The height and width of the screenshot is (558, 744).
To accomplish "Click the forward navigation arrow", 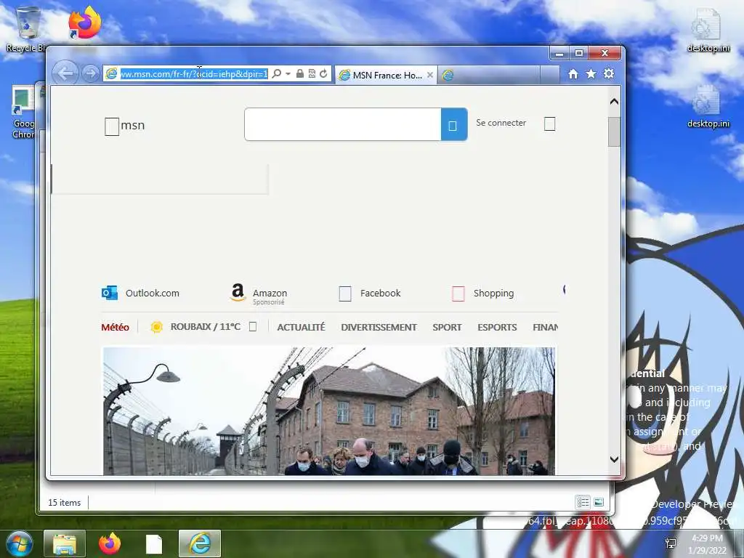I will [90, 73].
